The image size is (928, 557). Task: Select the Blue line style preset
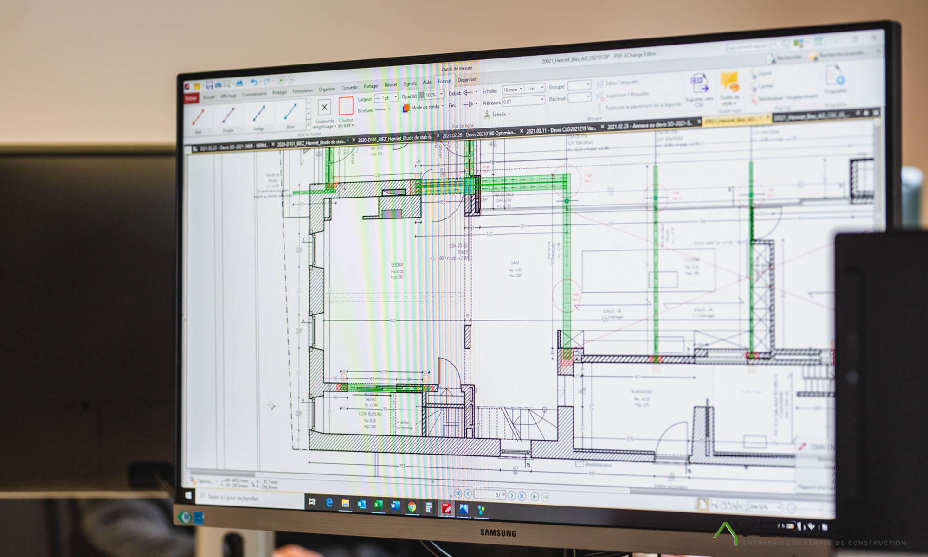tap(290, 113)
